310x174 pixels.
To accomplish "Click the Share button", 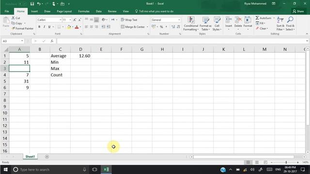I will pos(298,12).
